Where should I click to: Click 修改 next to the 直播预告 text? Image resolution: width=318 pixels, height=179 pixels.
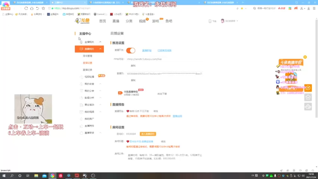pos(155,111)
